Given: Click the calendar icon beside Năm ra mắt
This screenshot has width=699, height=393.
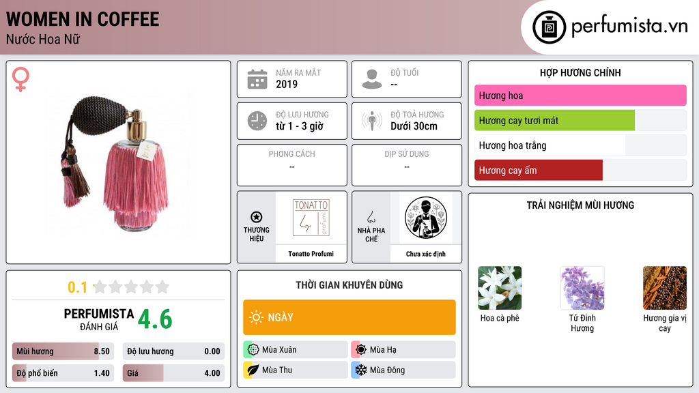Looking at the screenshot, I should pyautogui.click(x=257, y=79).
